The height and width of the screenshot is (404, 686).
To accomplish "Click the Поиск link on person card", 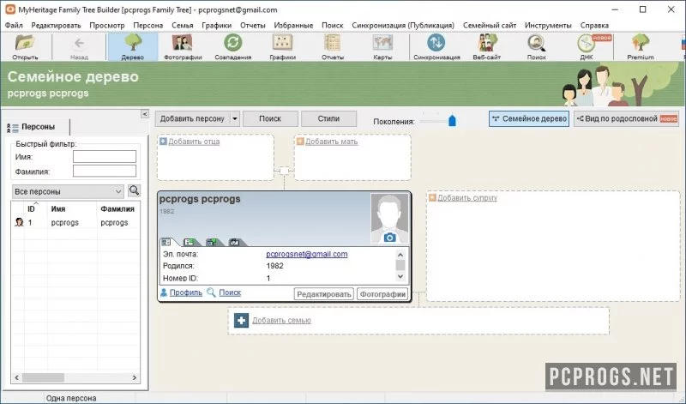I will 230,292.
